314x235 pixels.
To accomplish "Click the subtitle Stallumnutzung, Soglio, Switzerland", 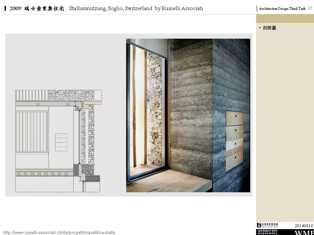I will (111, 8).
